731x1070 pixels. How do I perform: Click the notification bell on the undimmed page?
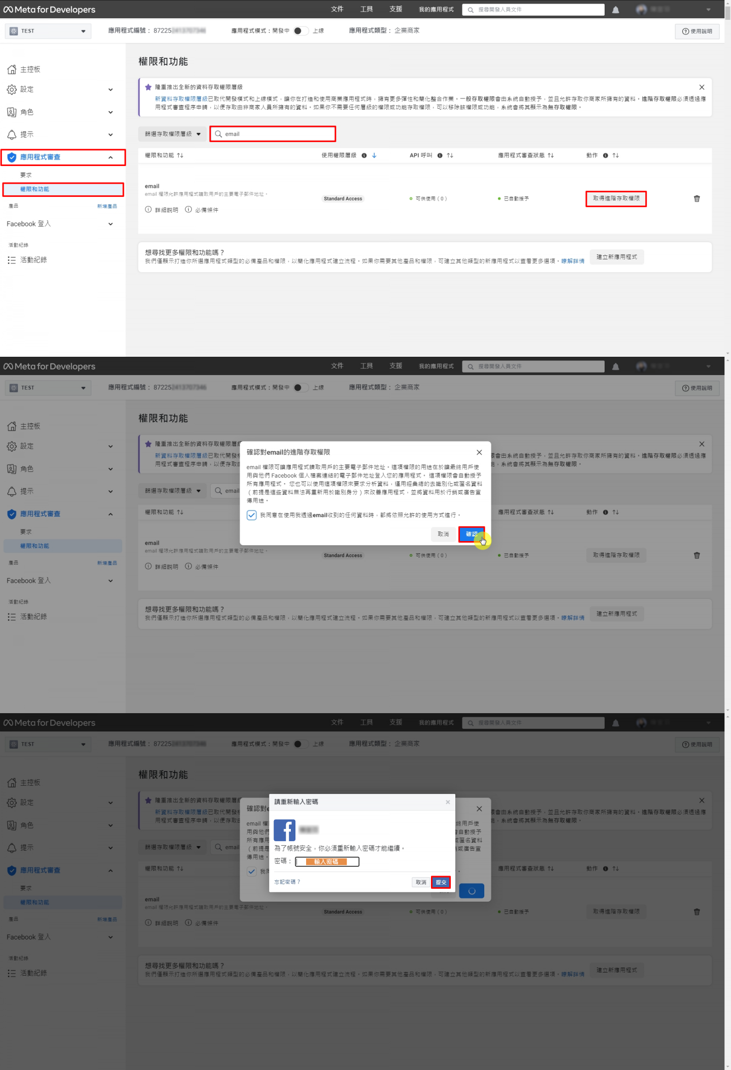click(x=615, y=10)
